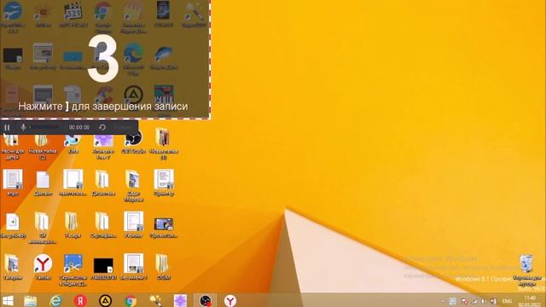
Task: Open purple flower app in taskbar
Action: pyautogui.click(x=180, y=301)
